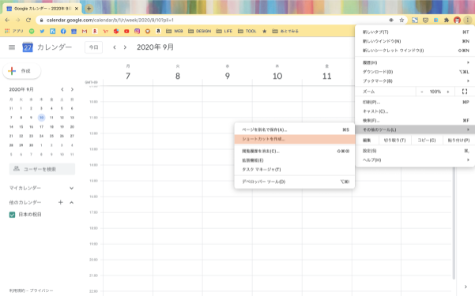This screenshot has height=296, width=475.
Task: Open the Yahoo bookmark icon
Action: [x=106, y=31]
